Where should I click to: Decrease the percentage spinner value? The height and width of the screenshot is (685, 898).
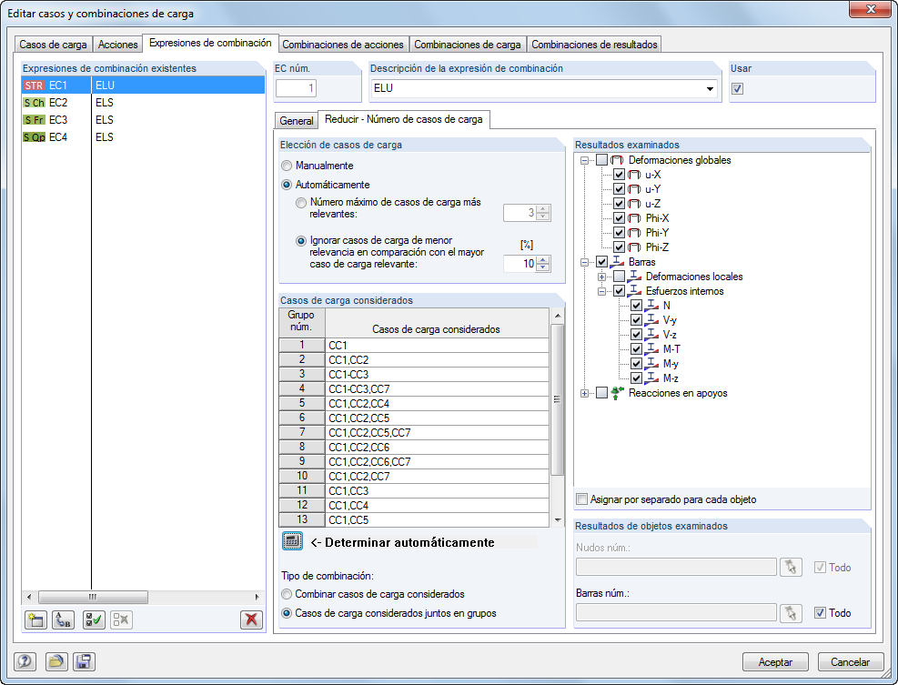(543, 267)
